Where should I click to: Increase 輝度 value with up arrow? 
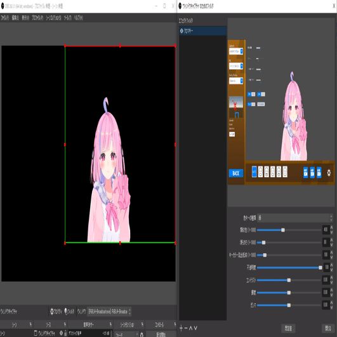tap(332, 290)
